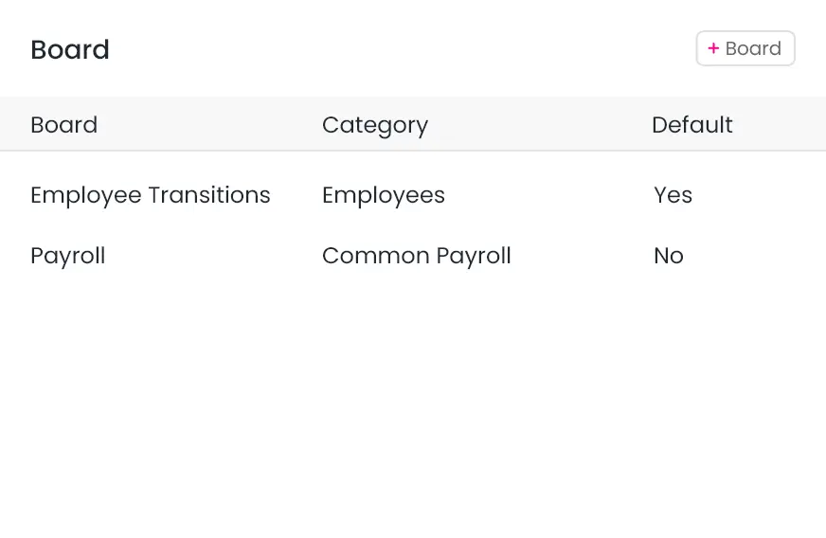Click the pink plus icon
This screenshot has height=538, width=826.
click(x=713, y=48)
